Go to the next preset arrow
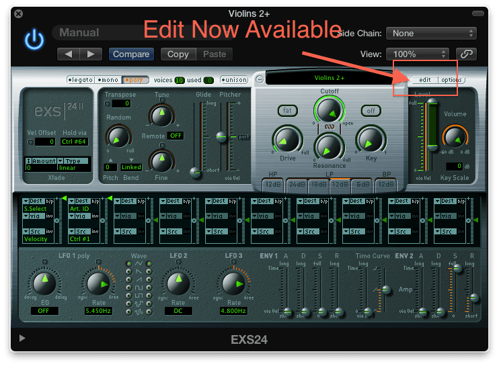 [x=91, y=54]
